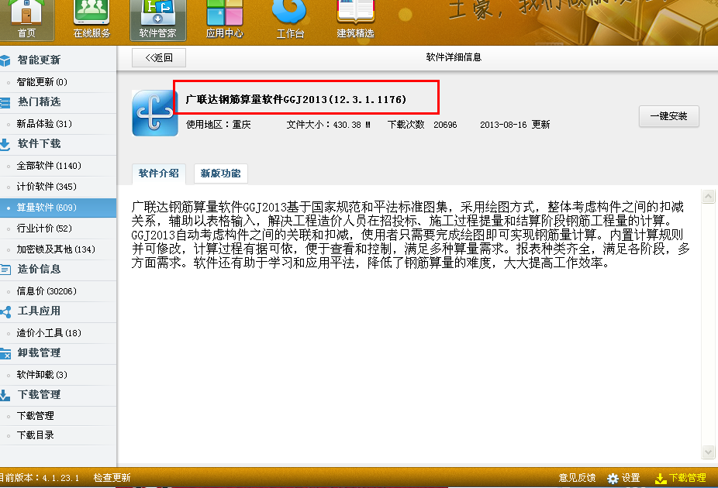This screenshot has width=718, height=488.
Task: Select 加密锁及其他 (134) item
Action: (58, 249)
